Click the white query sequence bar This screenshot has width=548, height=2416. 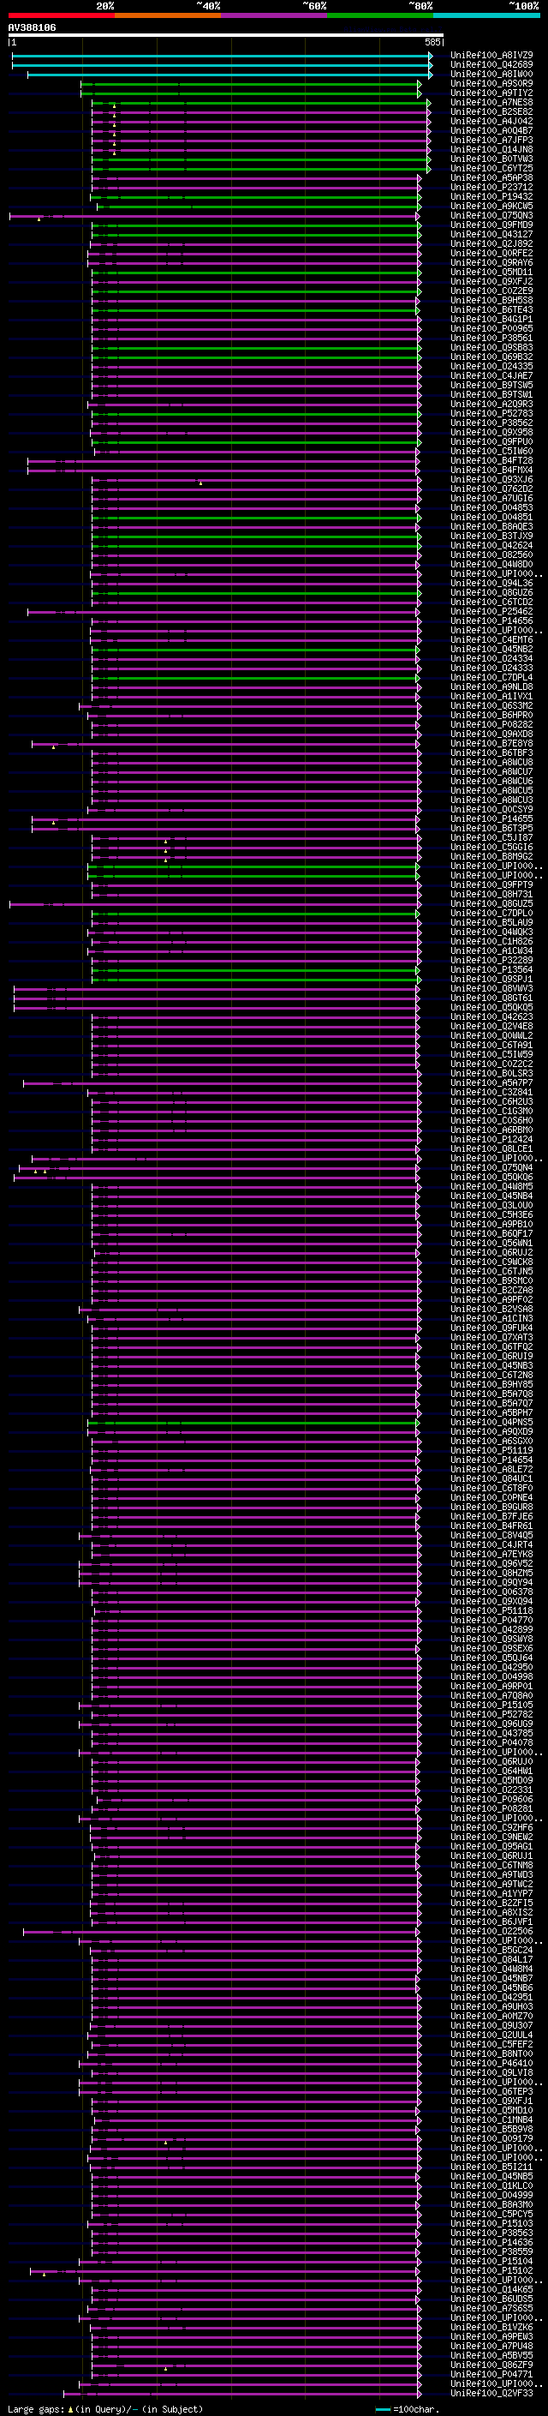226,36
